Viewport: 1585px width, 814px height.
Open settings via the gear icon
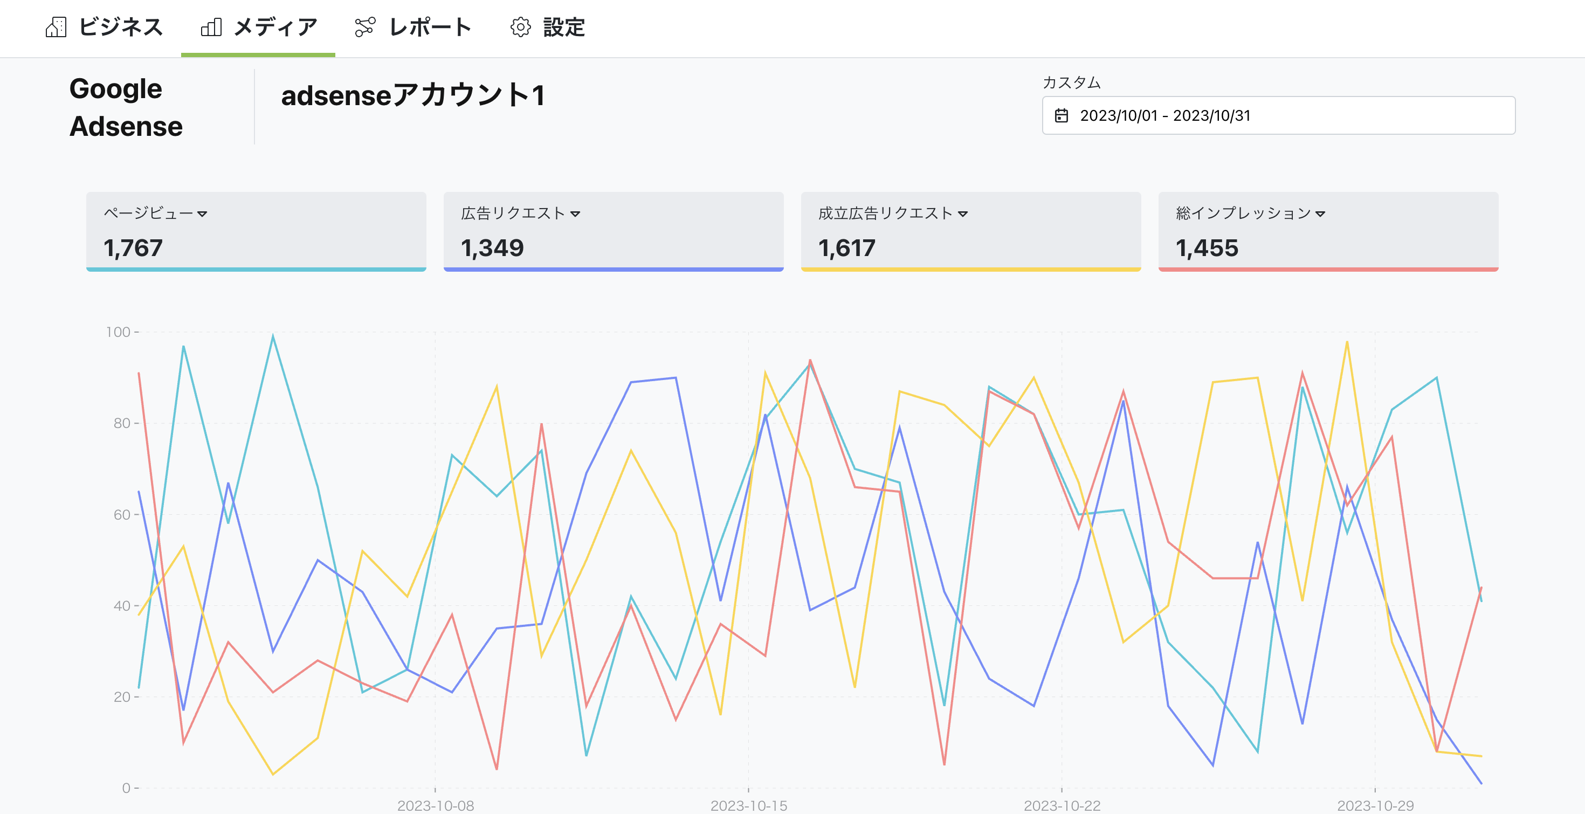point(520,27)
